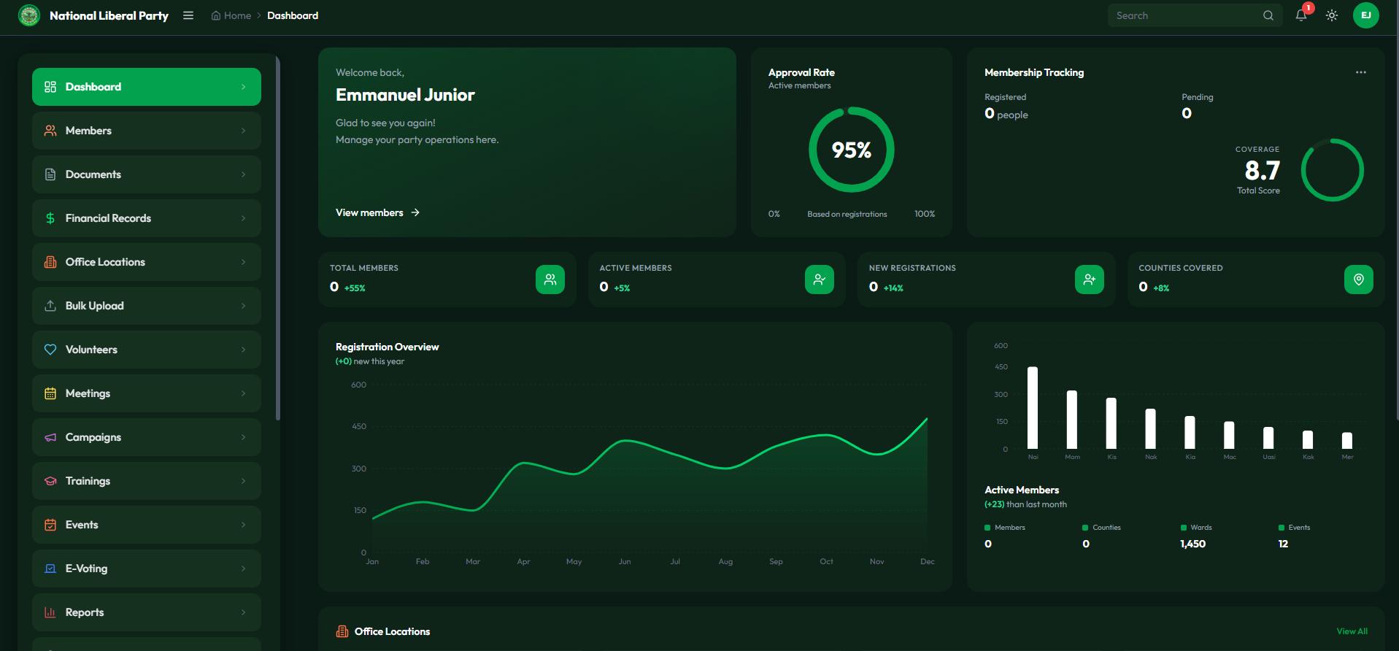Click the New Registrations add-user icon
Image resolution: width=1399 pixels, height=651 pixels.
point(1089,280)
